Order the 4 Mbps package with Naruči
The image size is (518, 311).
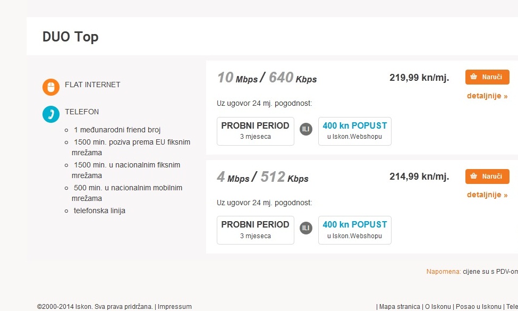[x=487, y=176]
